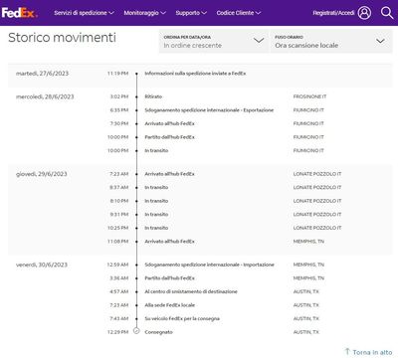
Task: Click Al centro di smistamento di destinazione
Action: [x=191, y=291]
